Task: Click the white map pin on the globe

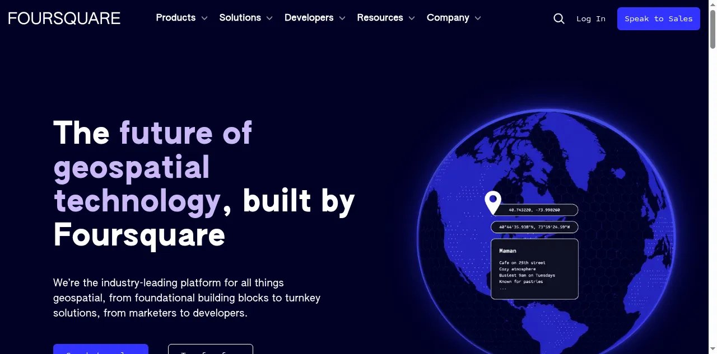Action: pyautogui.click(x=492, y=202)
